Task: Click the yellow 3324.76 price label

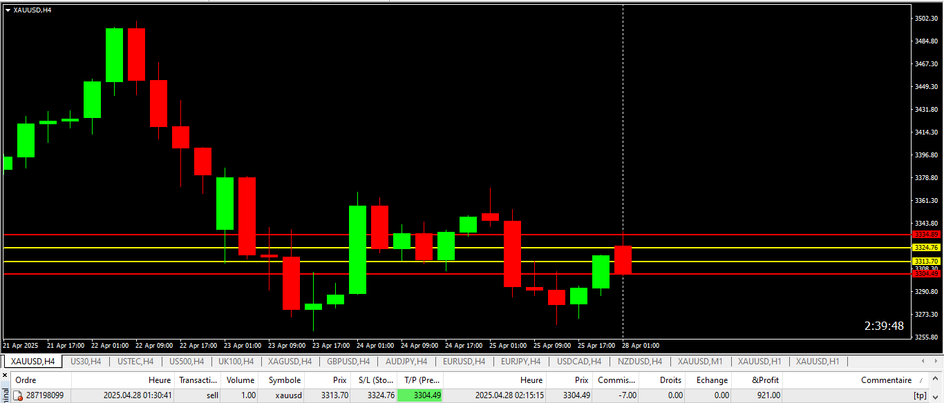Action: [x=926, y=247]
